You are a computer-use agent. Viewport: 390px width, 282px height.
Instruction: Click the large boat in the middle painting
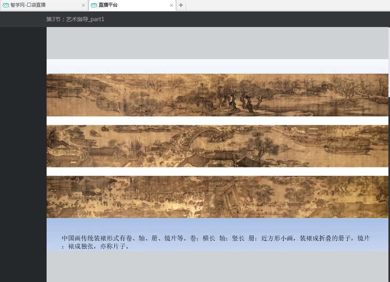347,148
